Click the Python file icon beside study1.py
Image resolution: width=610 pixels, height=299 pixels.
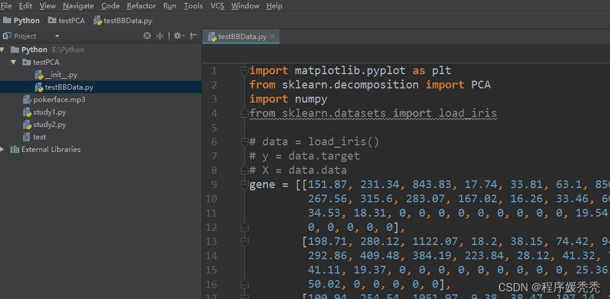point(27,112)
